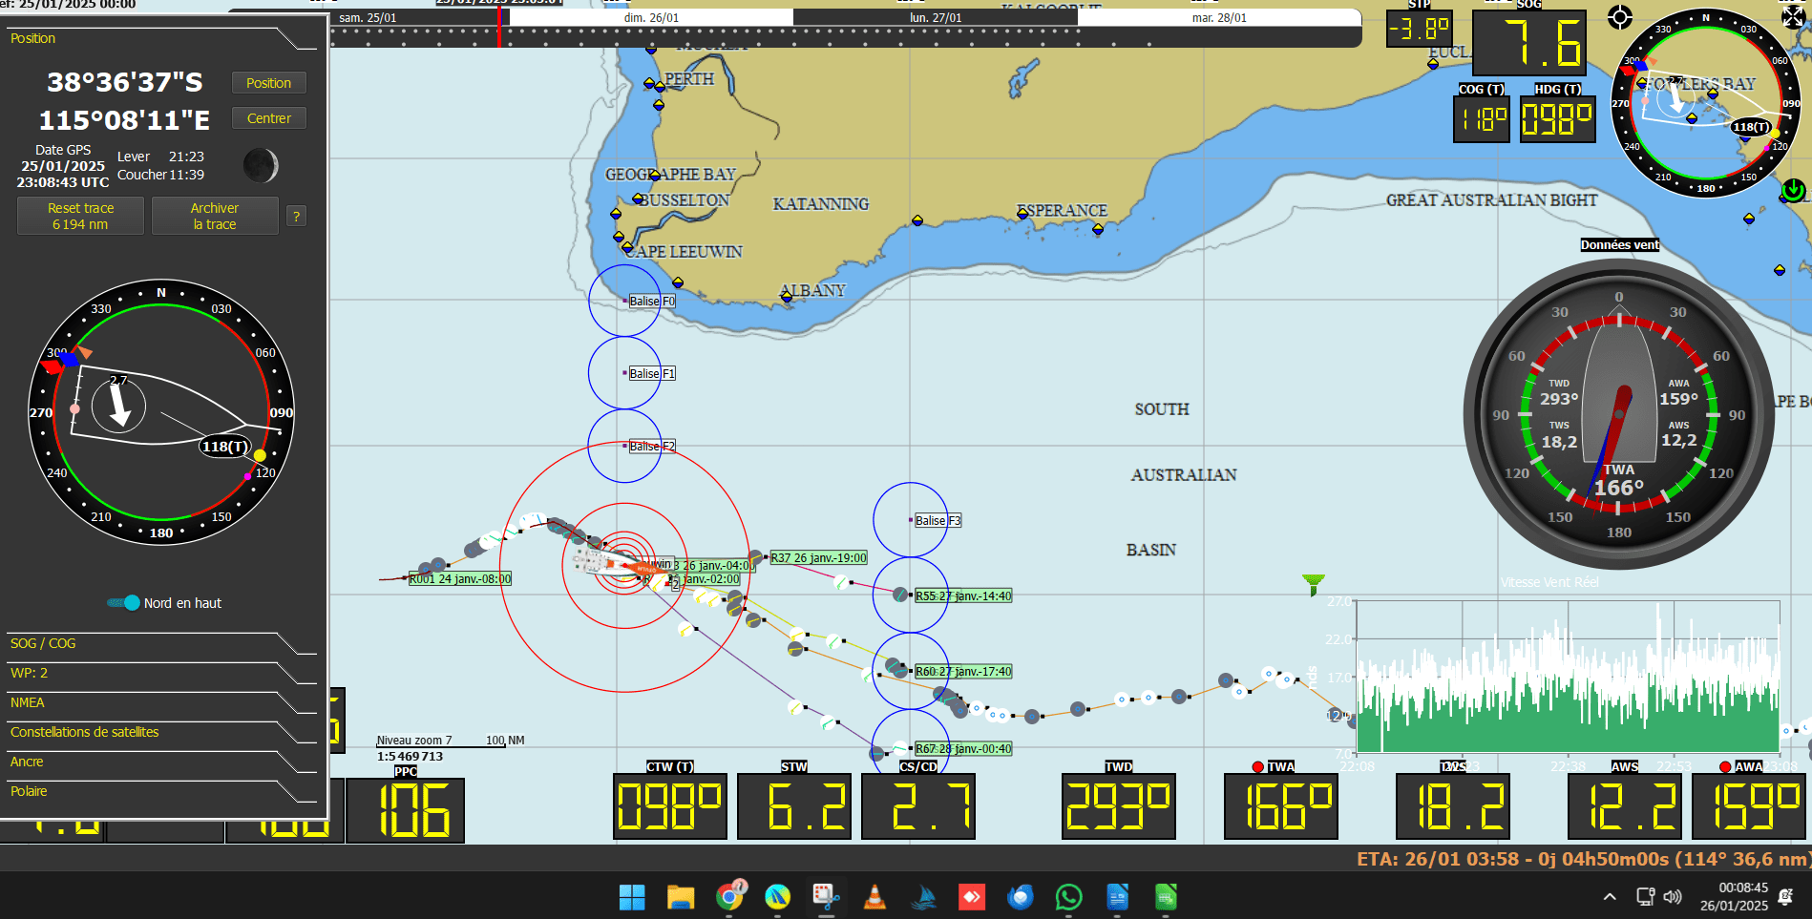The height and width of the screenshot is (919, 1812).
Task: Click Archiver la trace button
Action: click(x=215, y=216)
